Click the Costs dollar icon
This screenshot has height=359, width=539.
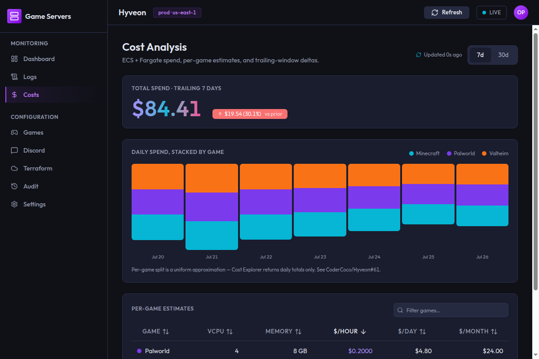pos(14,95)
